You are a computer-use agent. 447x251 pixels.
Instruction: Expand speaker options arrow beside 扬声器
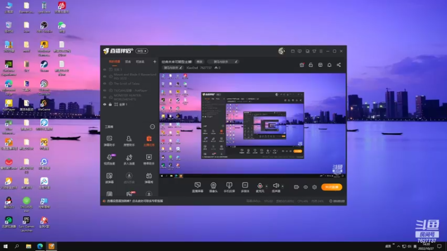pos(283,186)
